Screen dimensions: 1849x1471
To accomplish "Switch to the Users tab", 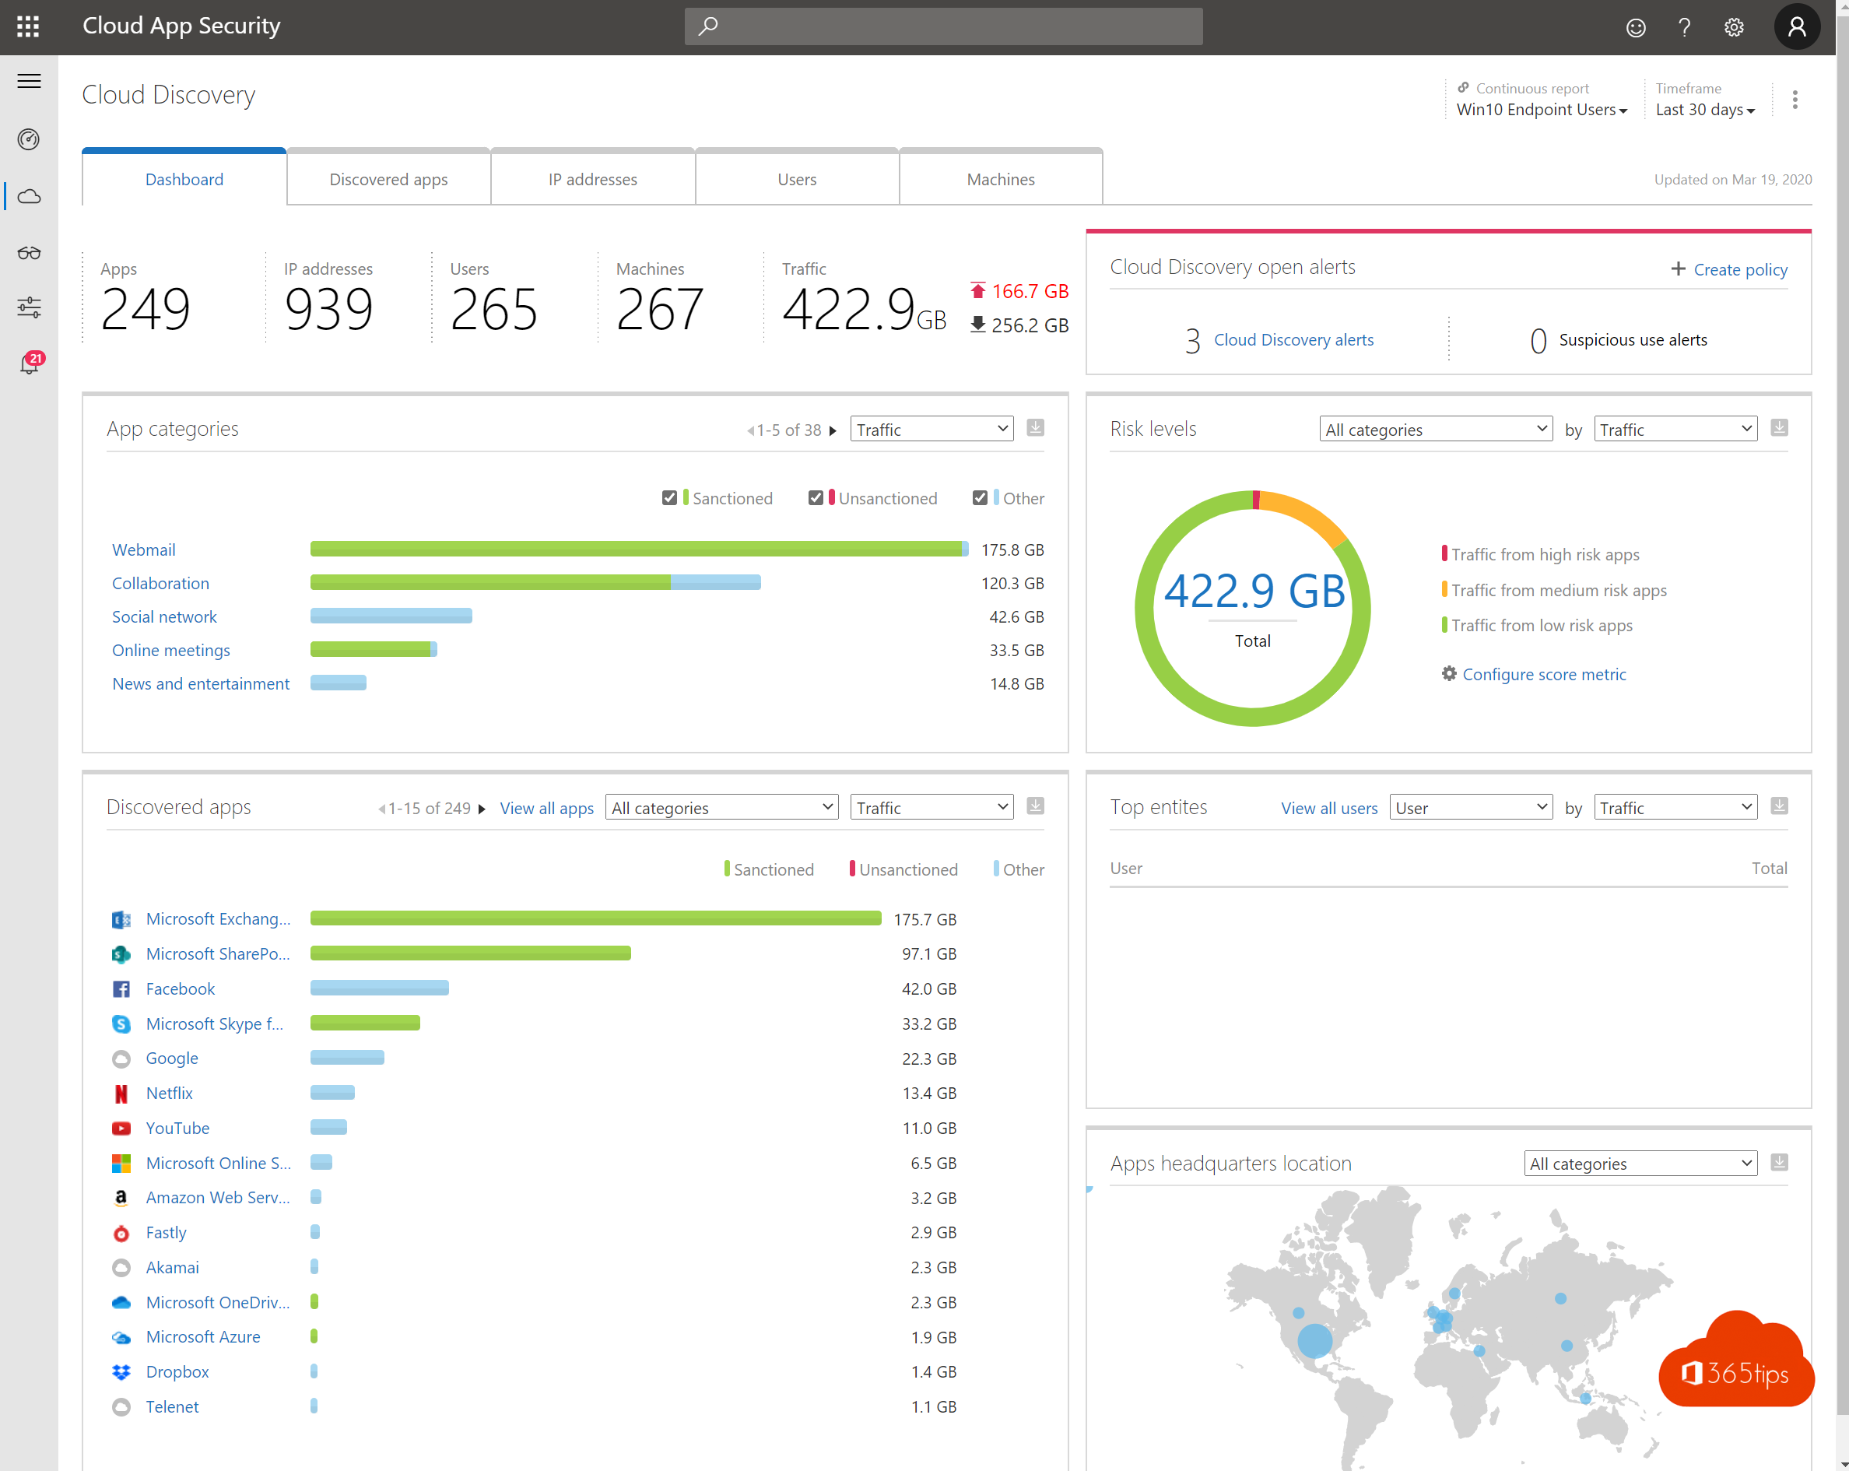I will [x=795, y=179].
